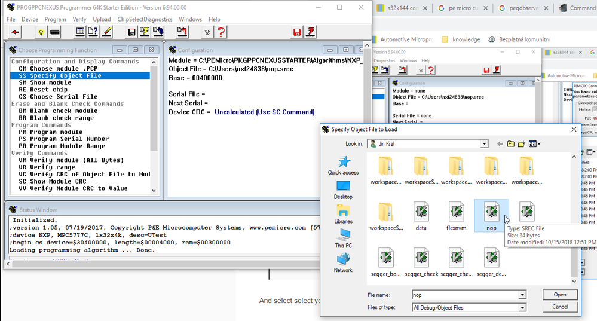Open the Device menu
597x321 pixels.
[x=30, y=19]
